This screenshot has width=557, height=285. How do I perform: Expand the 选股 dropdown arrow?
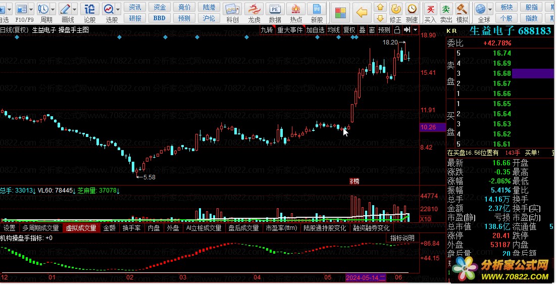coord(118,9)
